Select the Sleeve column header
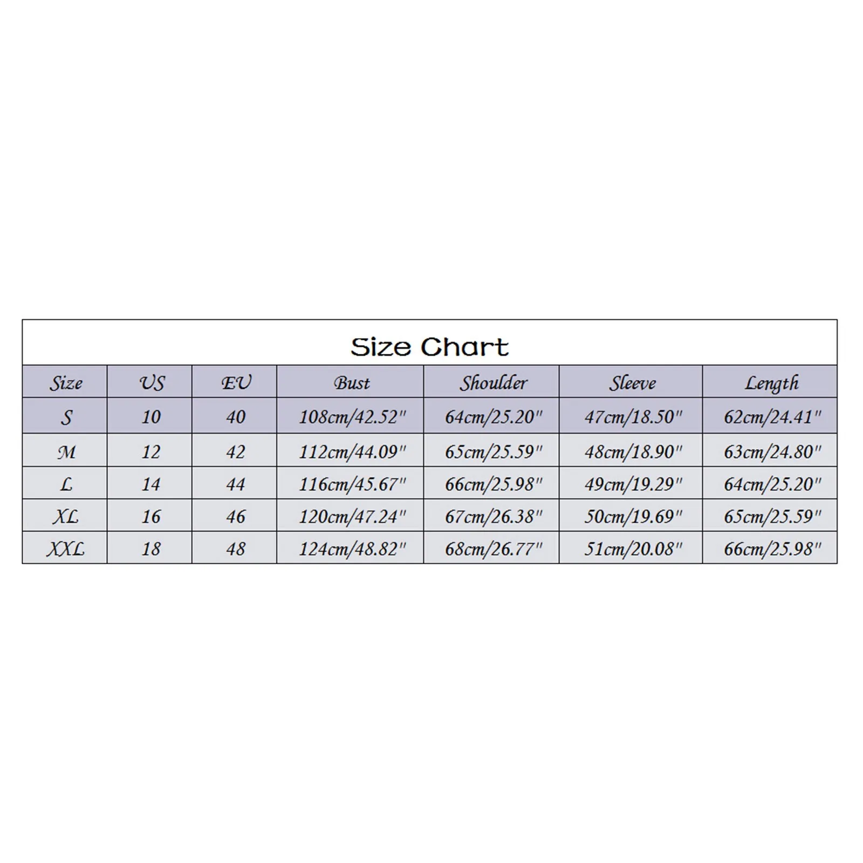This screenshot has height=863, width=863. 632,383
